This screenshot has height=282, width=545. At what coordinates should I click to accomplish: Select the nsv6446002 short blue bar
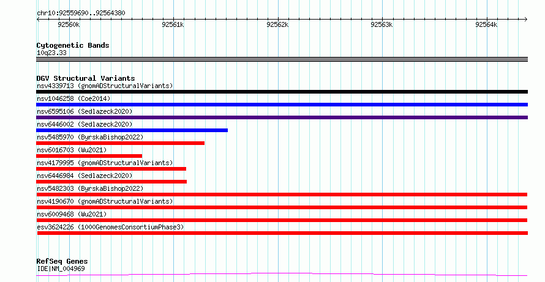(x=132, y=130)
